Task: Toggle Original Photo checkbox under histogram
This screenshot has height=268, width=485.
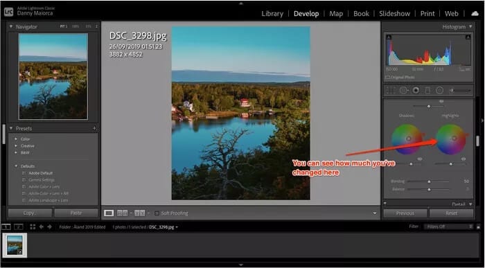Action: (387, 77)
